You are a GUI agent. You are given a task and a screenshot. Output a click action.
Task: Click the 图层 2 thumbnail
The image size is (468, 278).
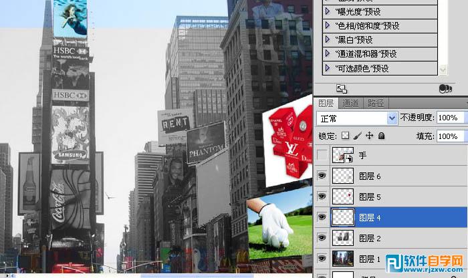[x=342, y=238]
